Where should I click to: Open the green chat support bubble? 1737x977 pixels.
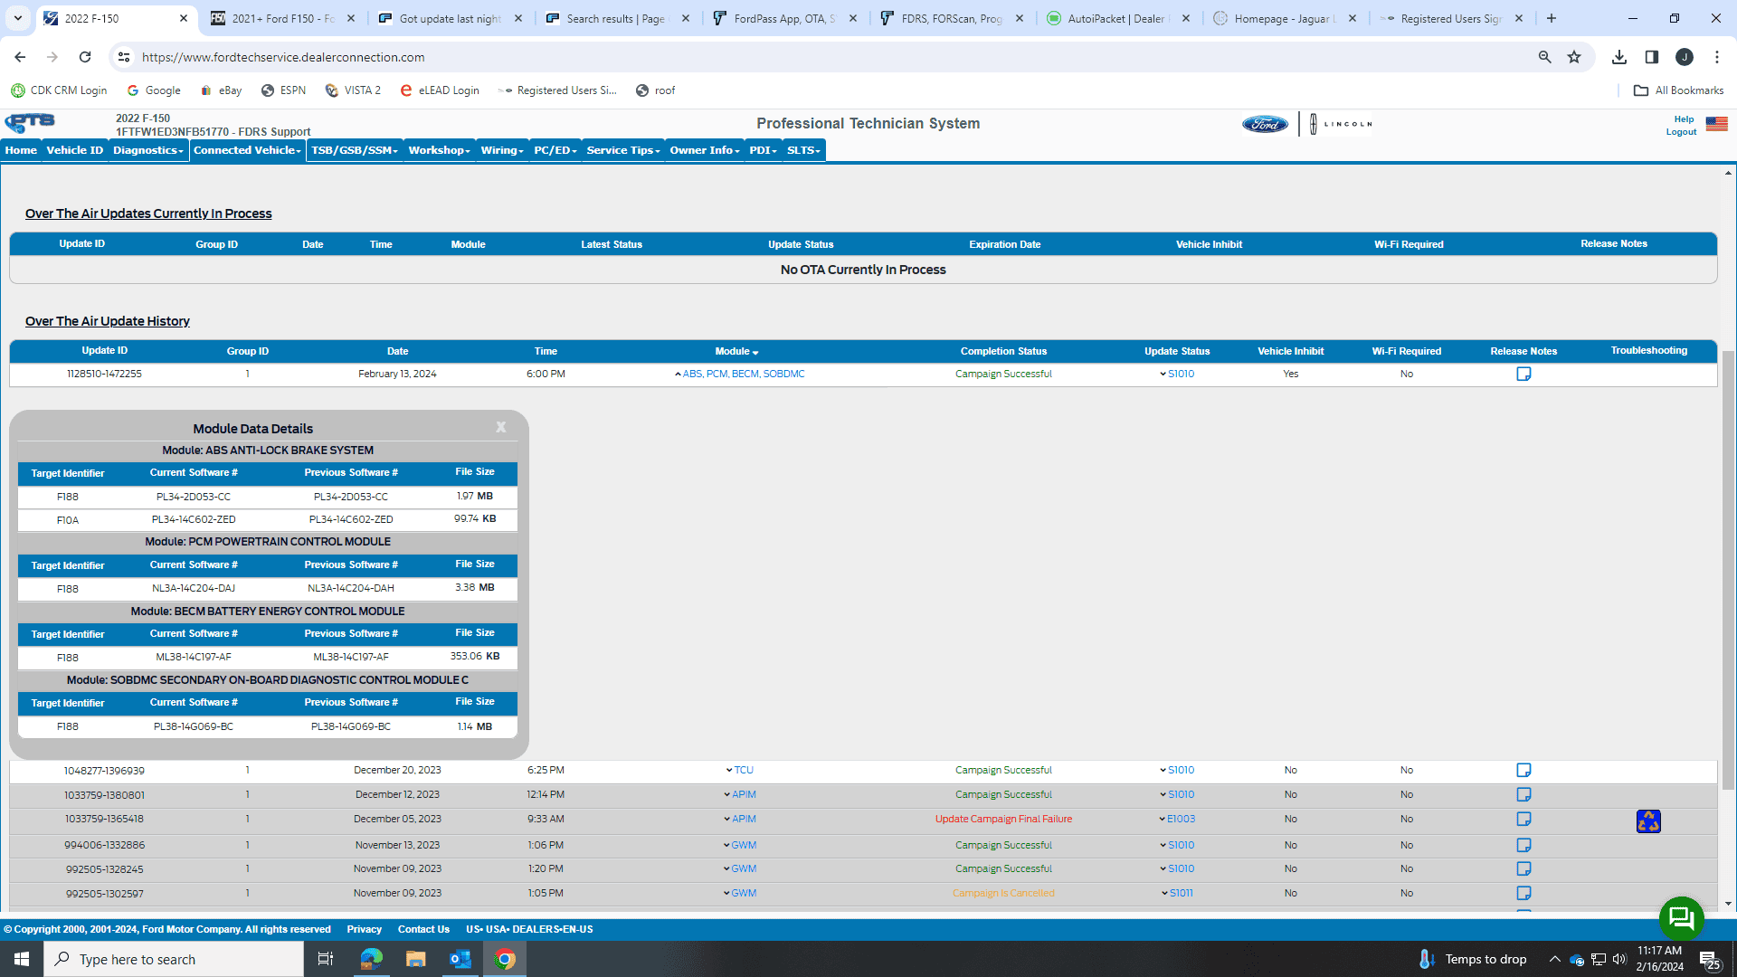[1681, 918]
